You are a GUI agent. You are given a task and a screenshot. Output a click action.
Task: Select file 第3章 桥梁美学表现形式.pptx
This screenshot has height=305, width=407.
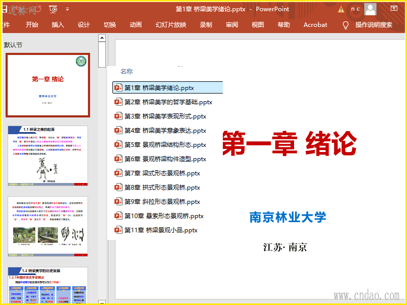(160, 116)
